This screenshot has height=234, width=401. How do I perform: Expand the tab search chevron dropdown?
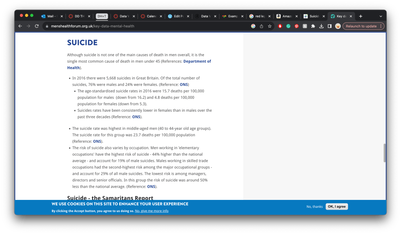(380, 16)
